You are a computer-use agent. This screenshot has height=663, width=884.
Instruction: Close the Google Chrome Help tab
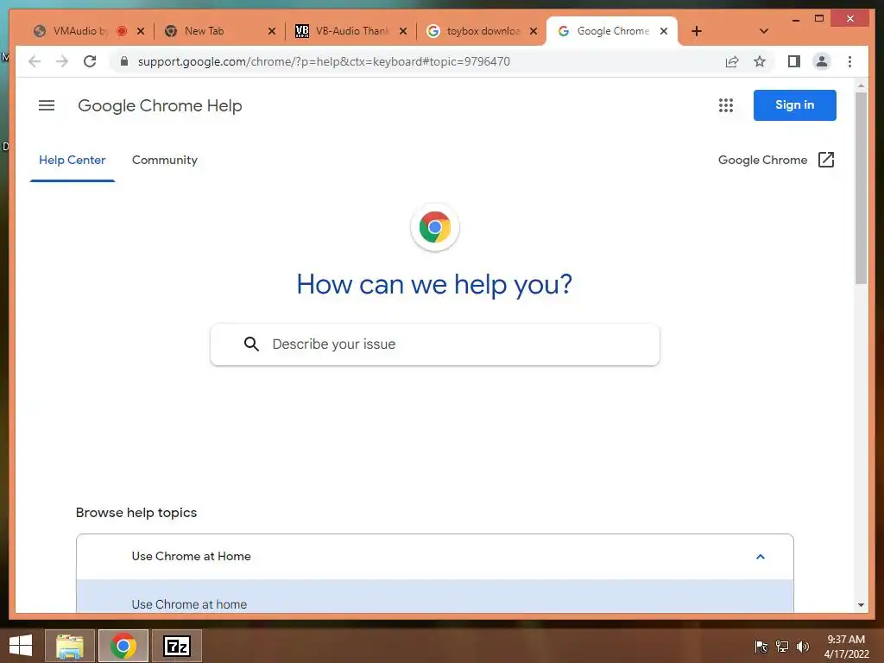click(x=664, y=31)
